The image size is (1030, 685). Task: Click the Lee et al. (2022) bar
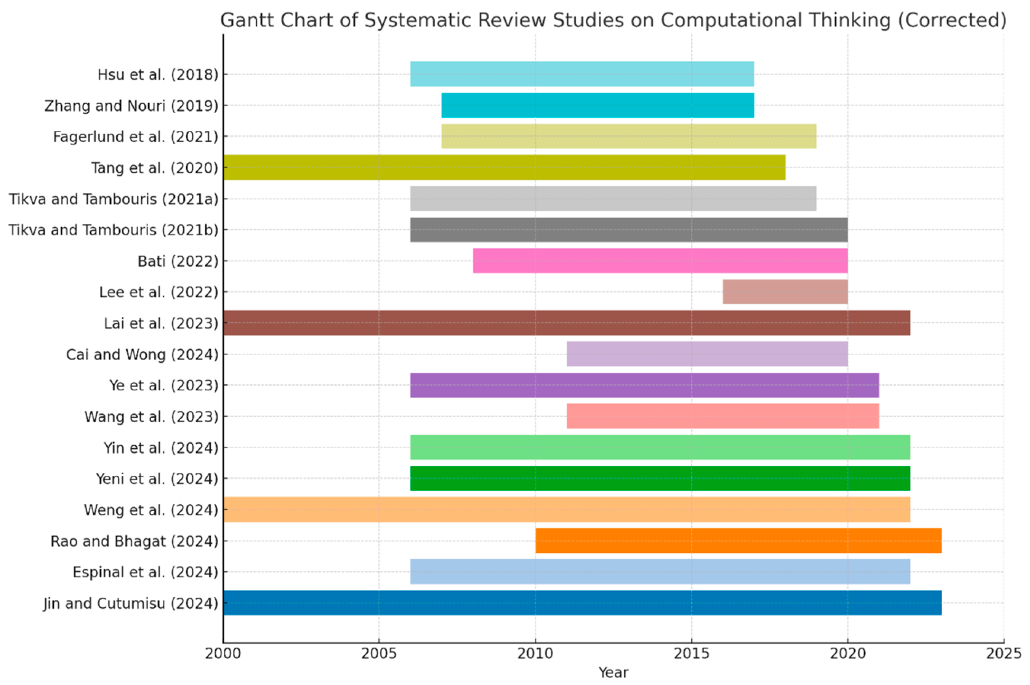[785, 292]
